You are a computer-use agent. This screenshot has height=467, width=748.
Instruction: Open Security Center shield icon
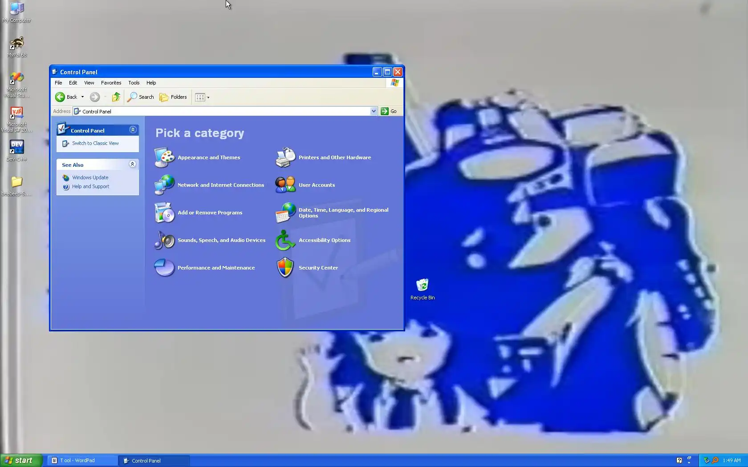(x=285, y=268)
